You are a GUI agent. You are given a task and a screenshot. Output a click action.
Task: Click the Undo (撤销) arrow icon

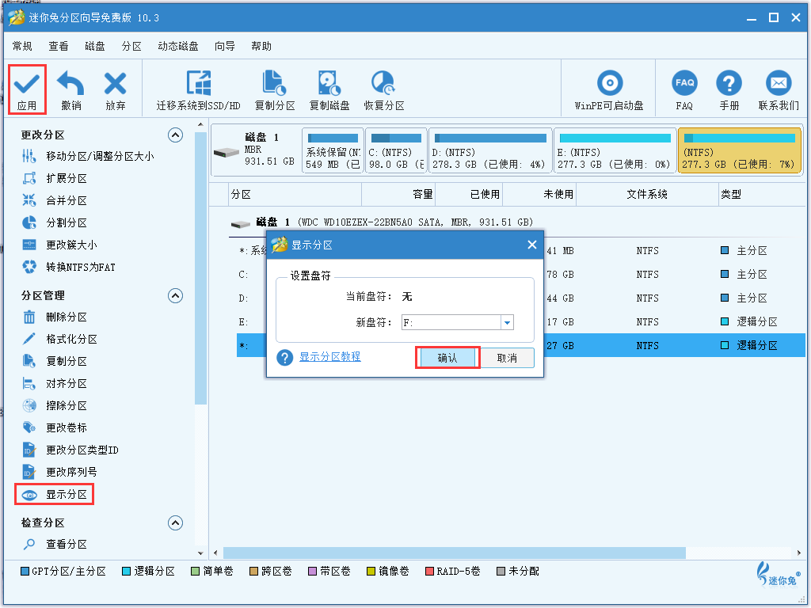point(70,83)
